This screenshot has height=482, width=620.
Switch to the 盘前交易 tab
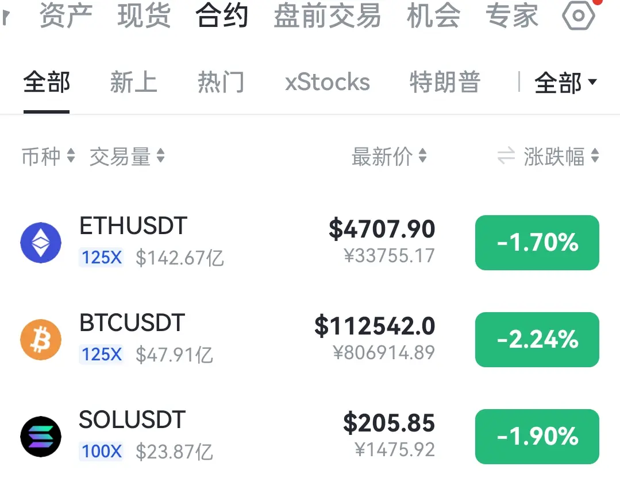coord(328,15)
